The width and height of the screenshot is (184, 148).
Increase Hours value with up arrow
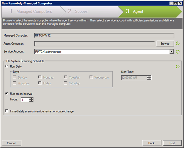(31, 99)
